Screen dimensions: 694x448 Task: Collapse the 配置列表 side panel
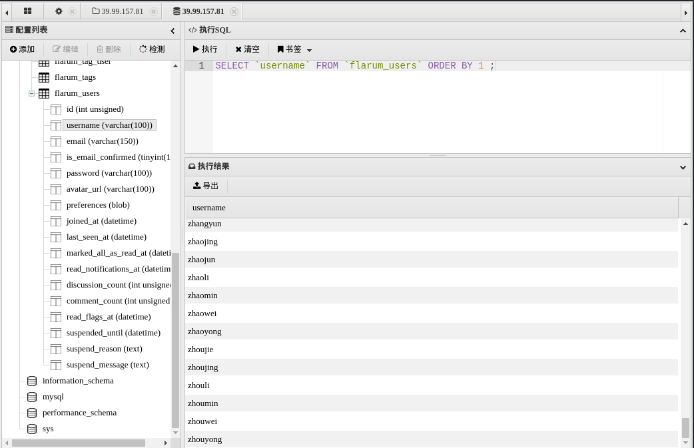[173, 31]
